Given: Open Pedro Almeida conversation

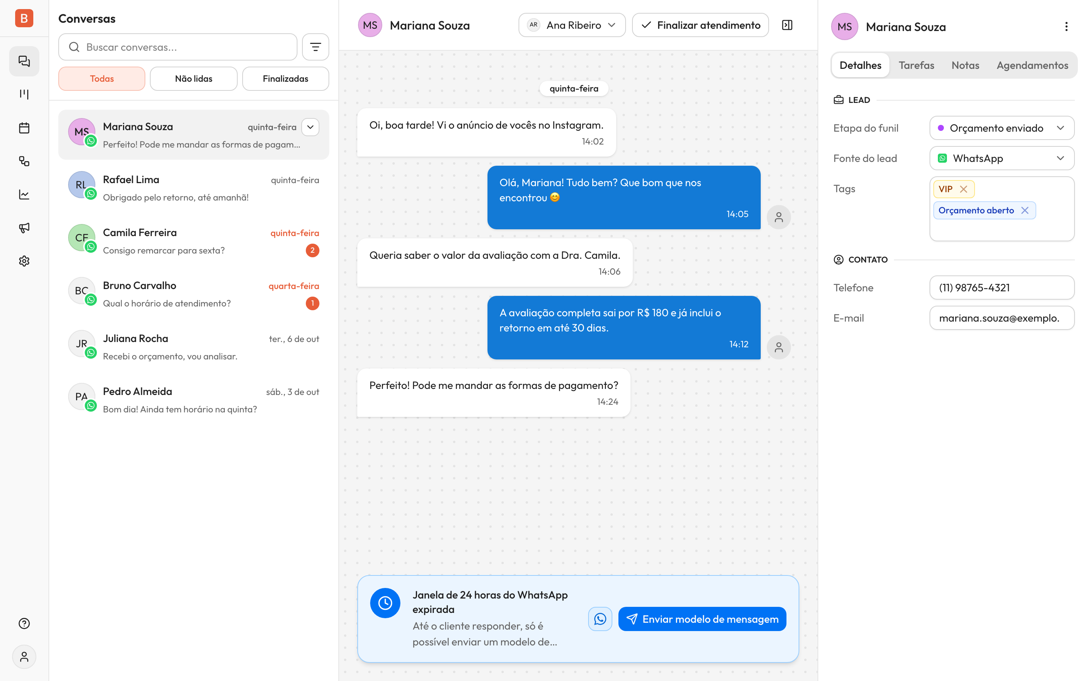Looking at the screenshot, I should click(x=194, y=400).
